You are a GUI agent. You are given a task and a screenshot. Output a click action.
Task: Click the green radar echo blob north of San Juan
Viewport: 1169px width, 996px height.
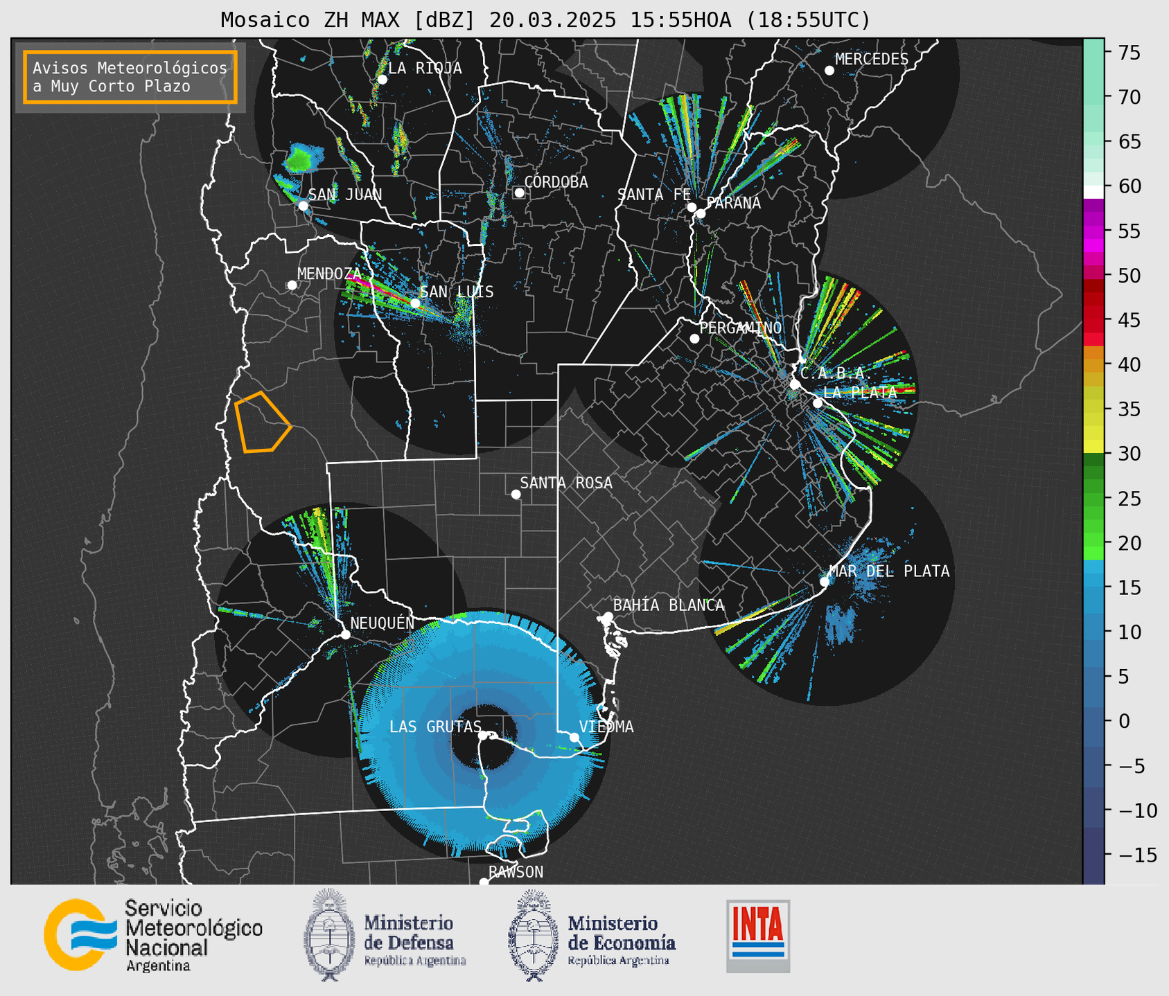pos(302,159)
